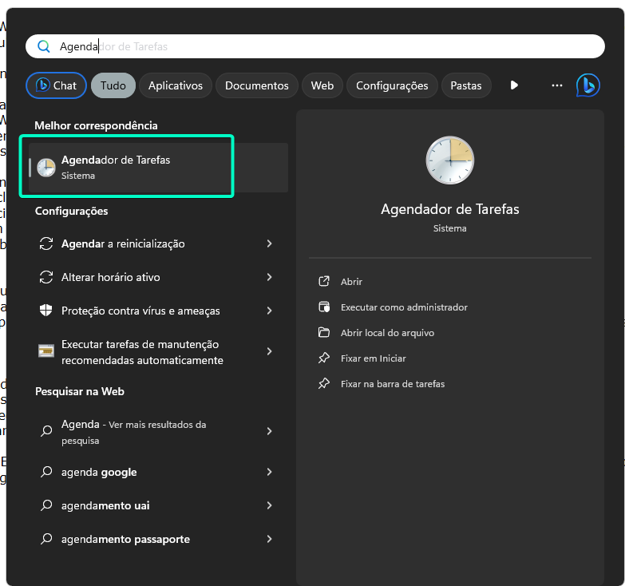Viewport: 625px width, 586px height.
Task: Click the Bing icon at top right
Action: 587,85
